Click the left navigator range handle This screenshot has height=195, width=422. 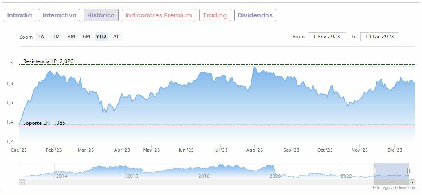374,171
